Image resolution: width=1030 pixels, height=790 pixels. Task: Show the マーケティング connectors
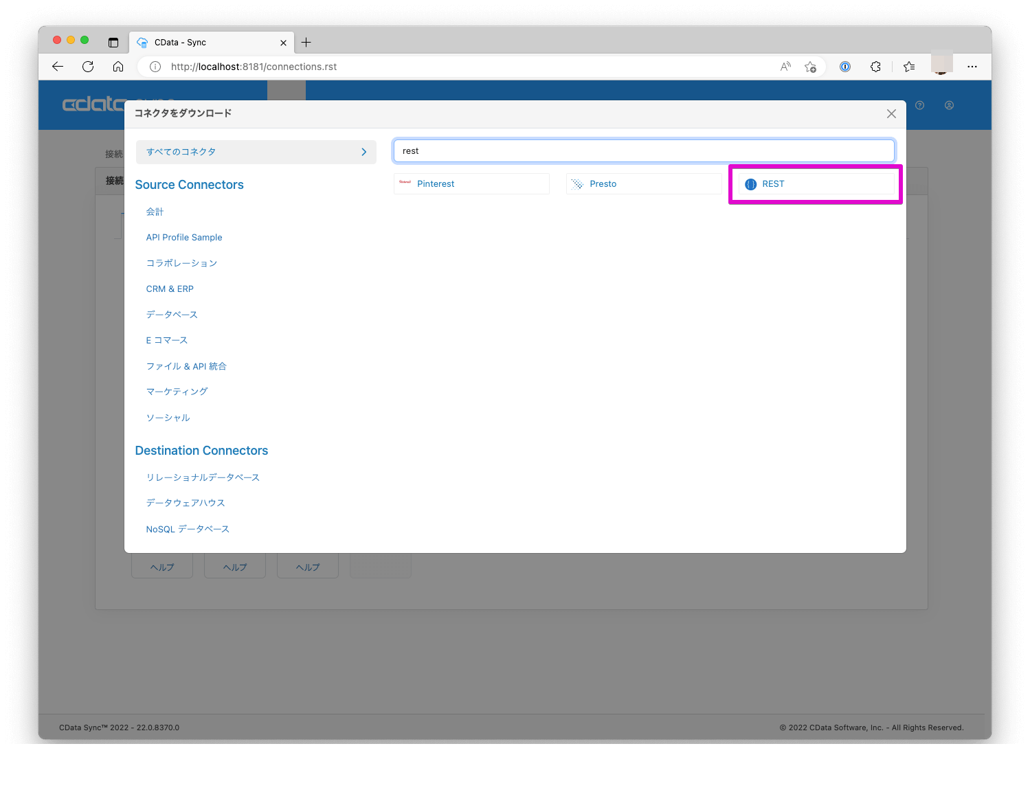click(177, 392)
